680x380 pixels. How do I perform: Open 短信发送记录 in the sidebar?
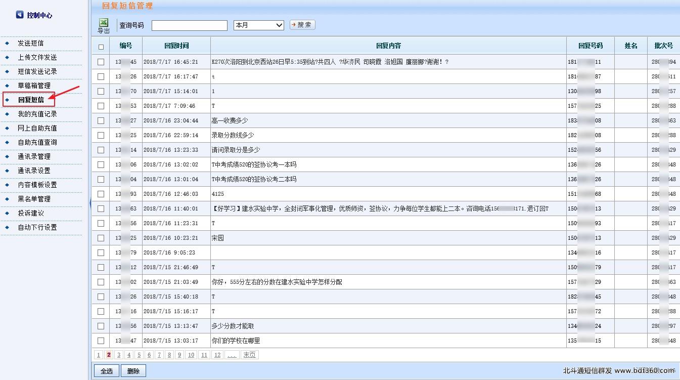37,71
